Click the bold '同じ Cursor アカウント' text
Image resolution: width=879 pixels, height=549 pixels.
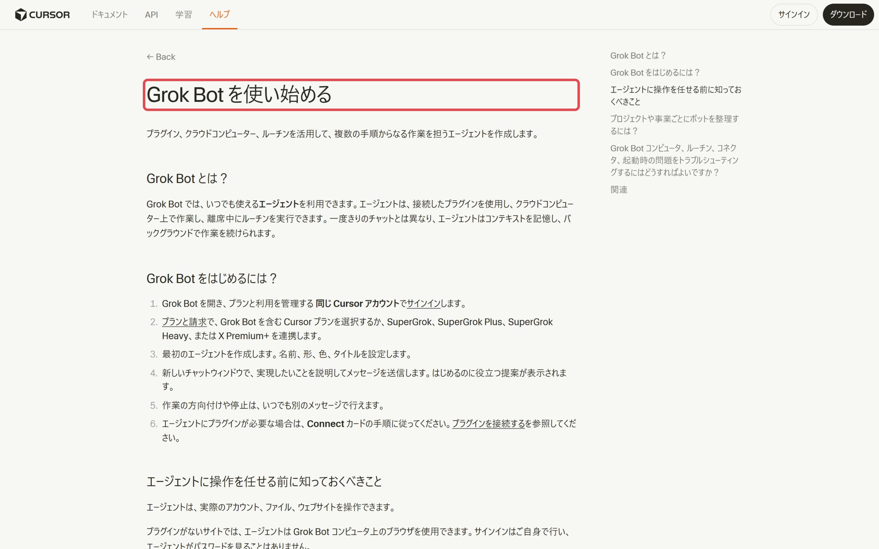(x=357, y=303)
